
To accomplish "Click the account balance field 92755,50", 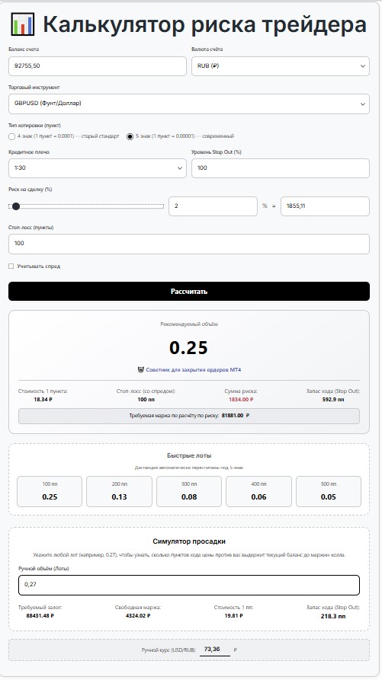I will [x=98, y=66].
